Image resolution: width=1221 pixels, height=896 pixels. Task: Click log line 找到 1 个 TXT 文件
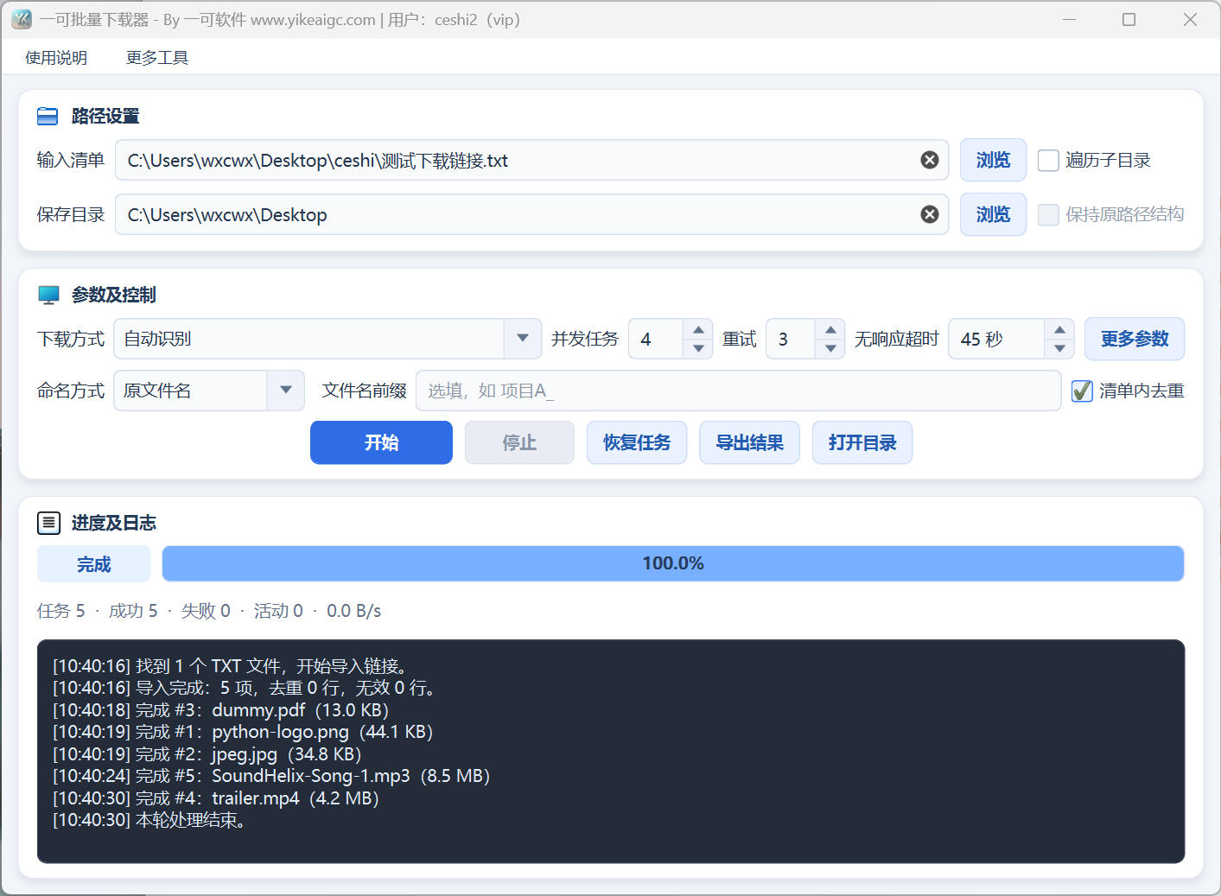click(x=230, y=666)
